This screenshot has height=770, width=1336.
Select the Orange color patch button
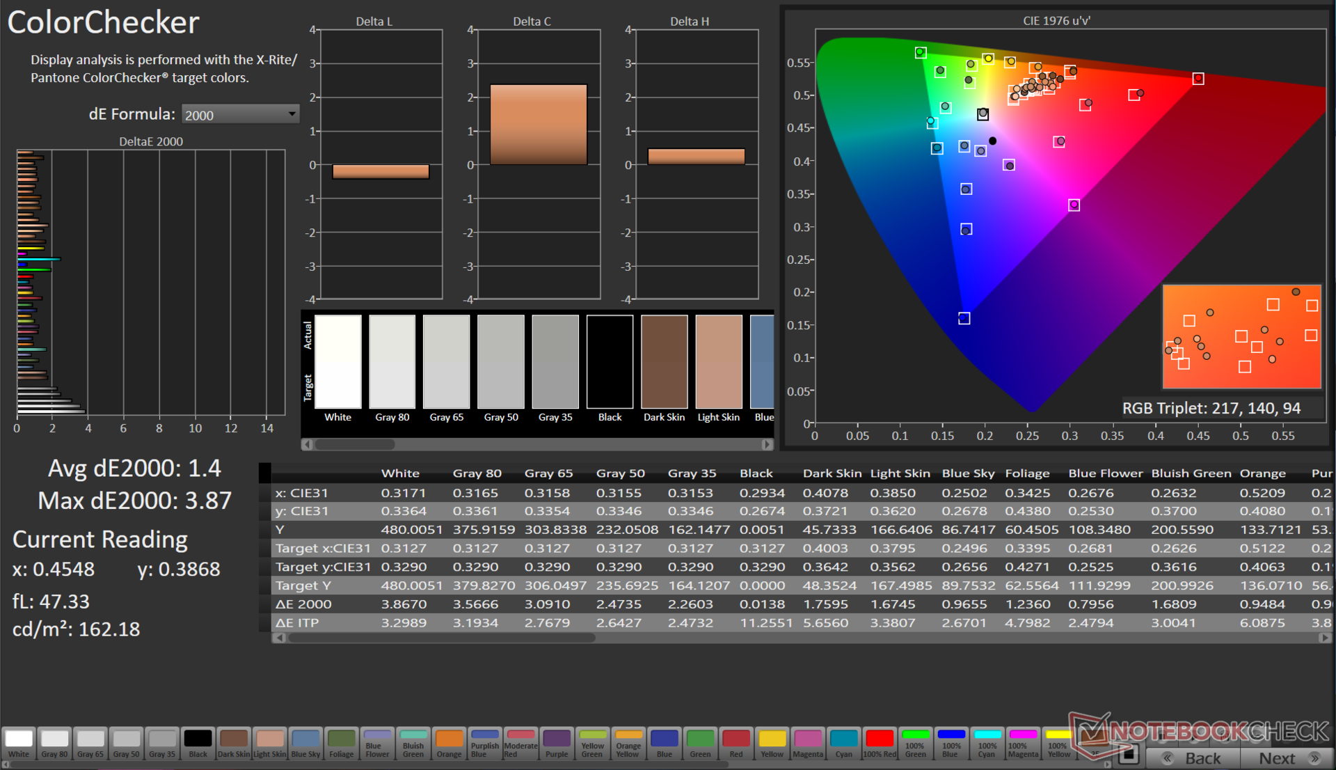click(x=449, y=744)
